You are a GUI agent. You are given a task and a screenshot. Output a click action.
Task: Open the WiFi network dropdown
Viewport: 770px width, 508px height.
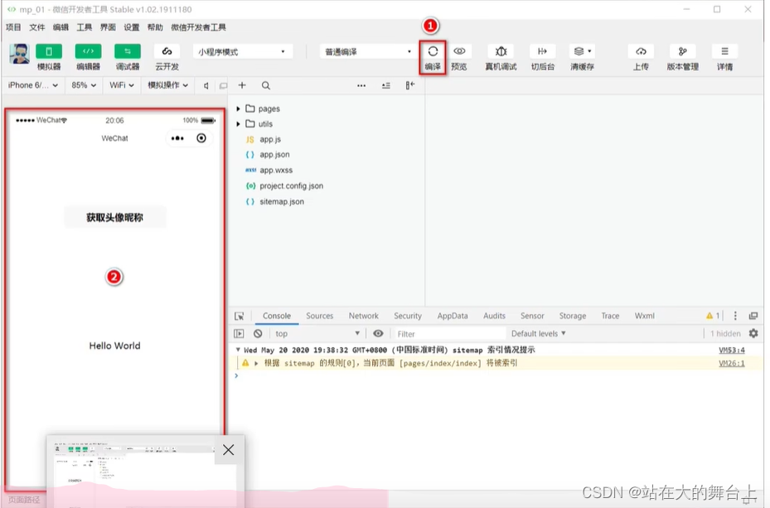point(121,85)
